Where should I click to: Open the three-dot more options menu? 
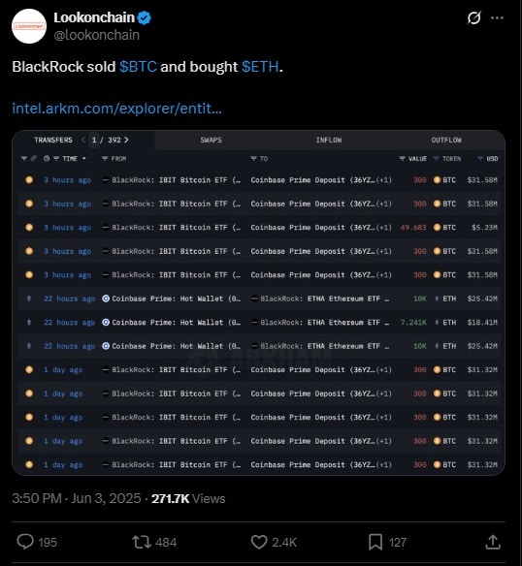(497, 17)
